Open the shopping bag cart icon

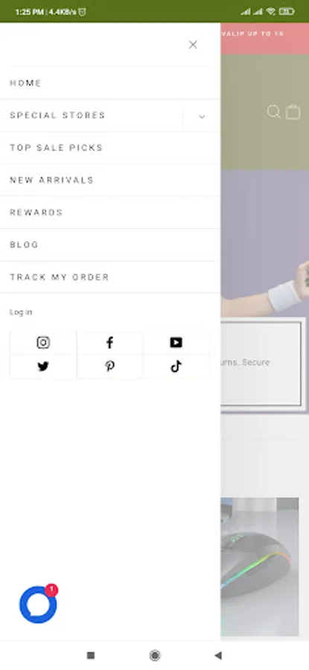[x=293, y=112]
